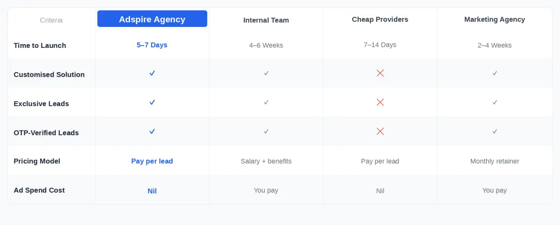Select the Cheap Providers column header
The height and width of the screenshot is (225, 560).
[380, 20]
